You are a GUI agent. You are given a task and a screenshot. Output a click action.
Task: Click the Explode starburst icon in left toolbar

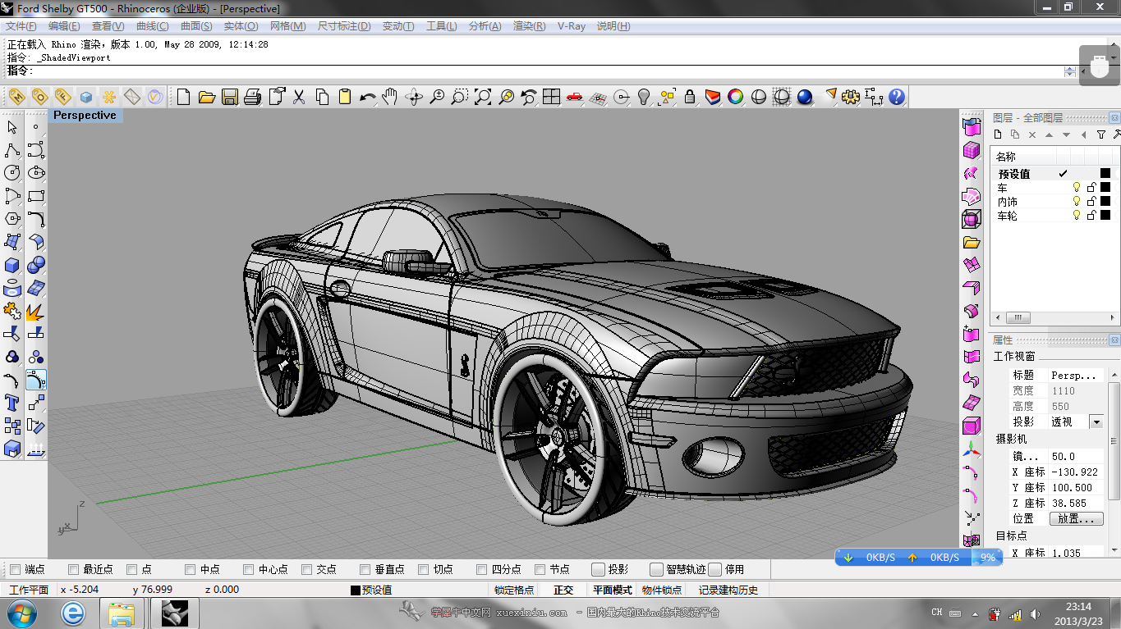(x=36, y=311)
